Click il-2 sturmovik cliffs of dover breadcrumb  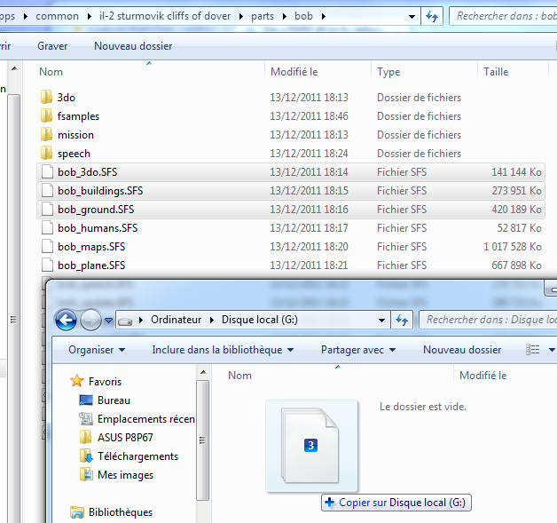(165, 16)
